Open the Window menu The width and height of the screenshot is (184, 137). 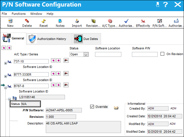point(36,14)
